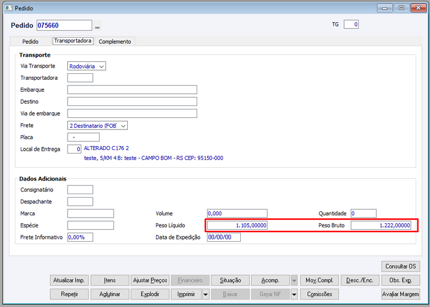The width and height of the screenshot is (430, 307).
Task: Open the Imprimir dropdown arrow
Action: [x=205, y=294]
